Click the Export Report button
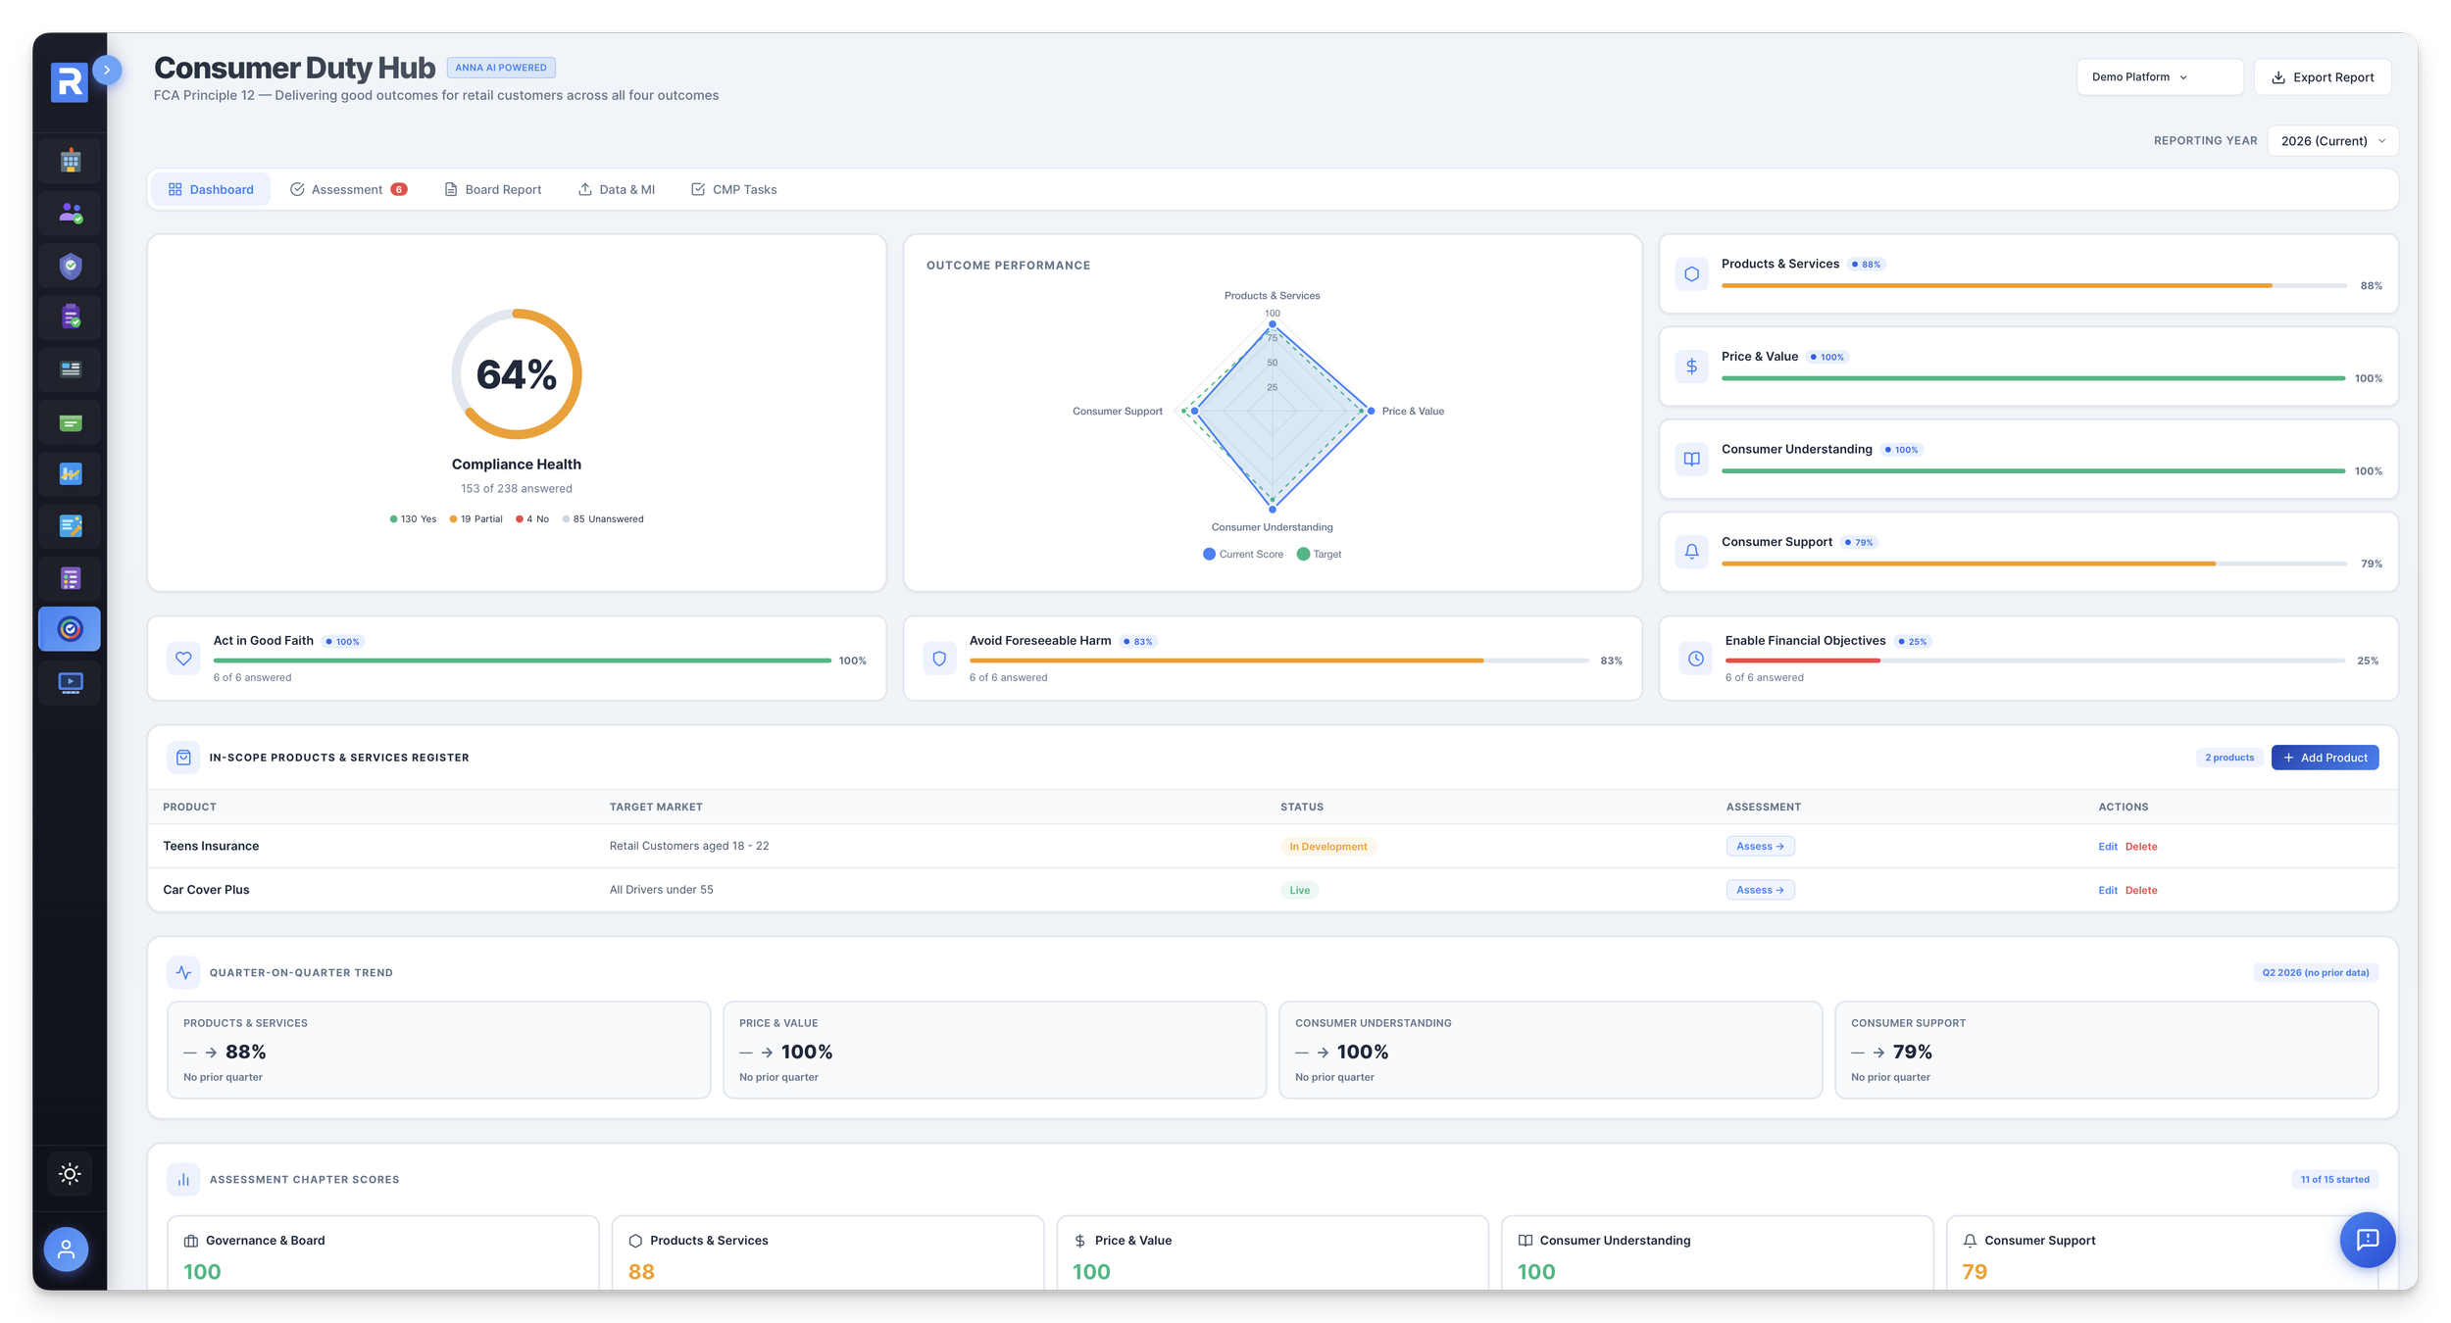2451x1323 pixels. click(2323, 76)
